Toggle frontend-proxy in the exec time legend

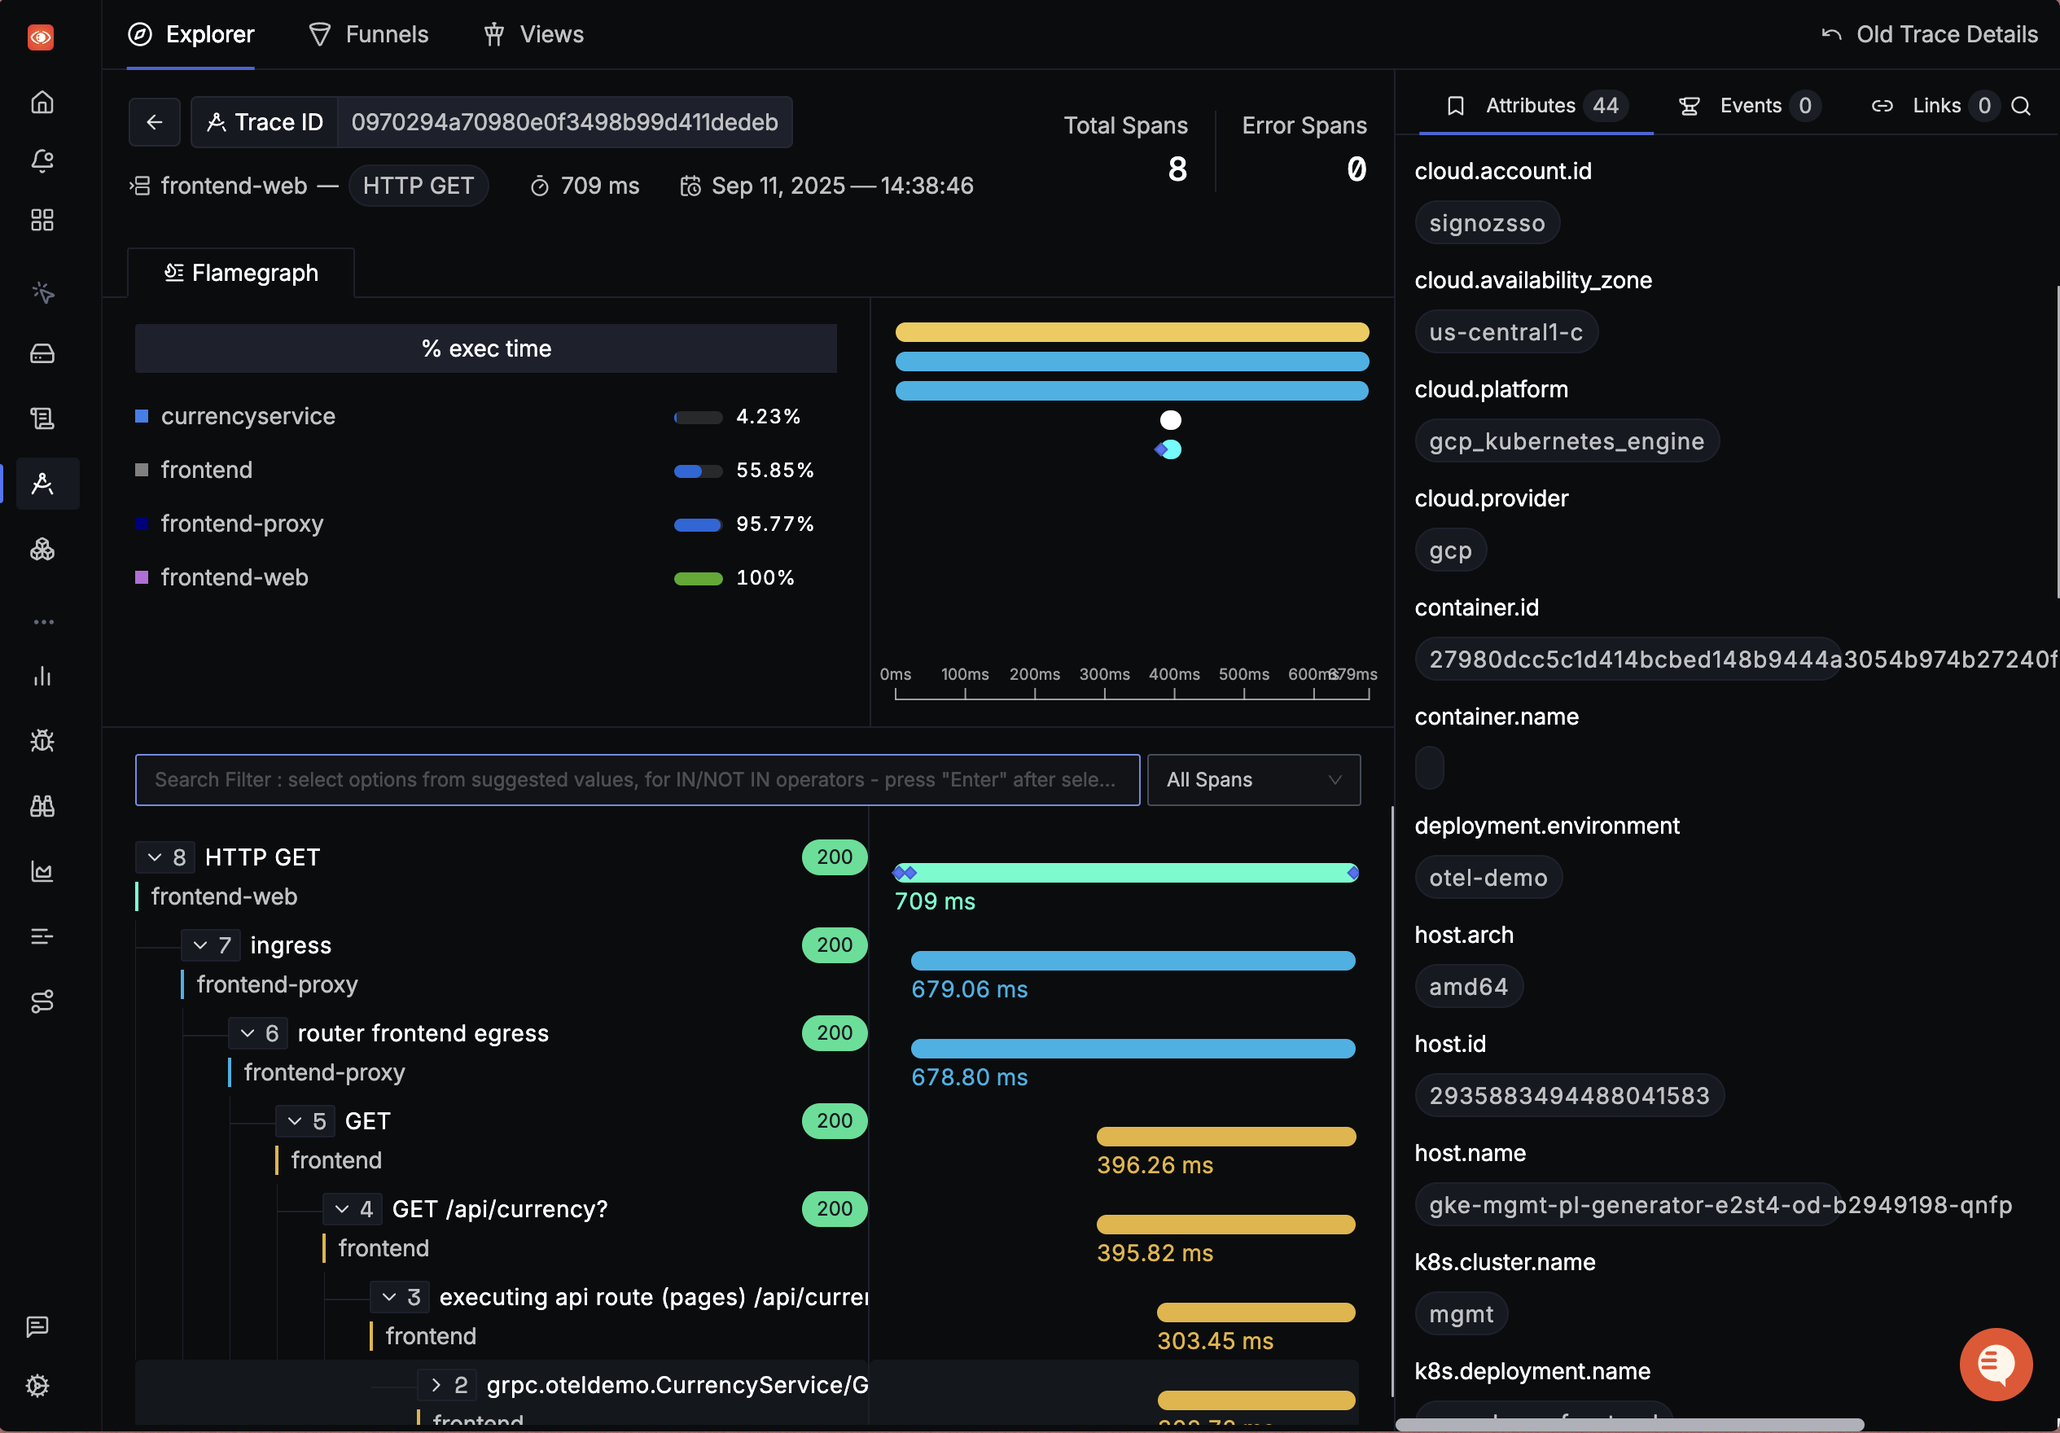point(241,524)
